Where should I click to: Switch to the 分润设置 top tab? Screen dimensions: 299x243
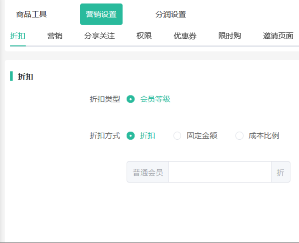pos(171,15)
